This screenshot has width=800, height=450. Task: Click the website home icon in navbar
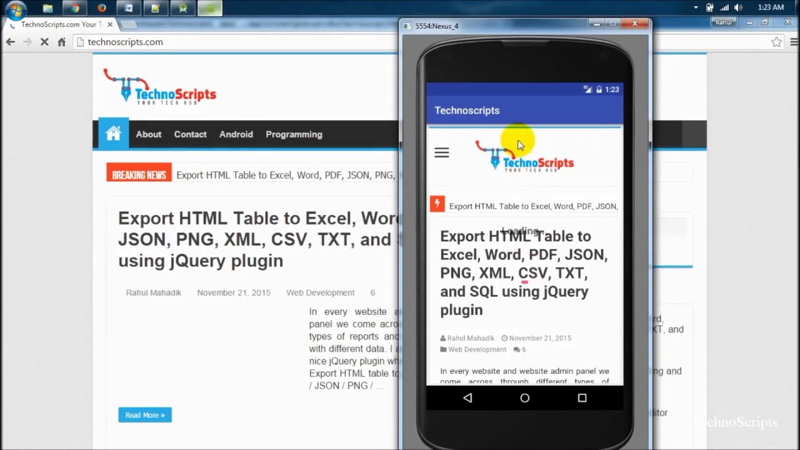113,133
